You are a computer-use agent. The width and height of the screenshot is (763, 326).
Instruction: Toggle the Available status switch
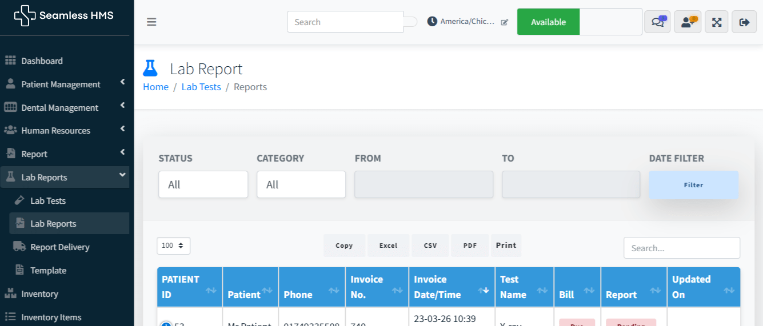tap(579, 22)
